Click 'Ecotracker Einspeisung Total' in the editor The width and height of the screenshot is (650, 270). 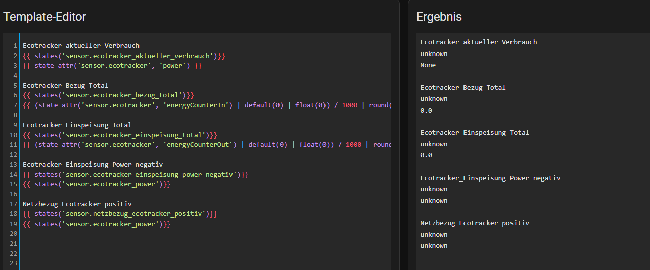tap(77, 125)
